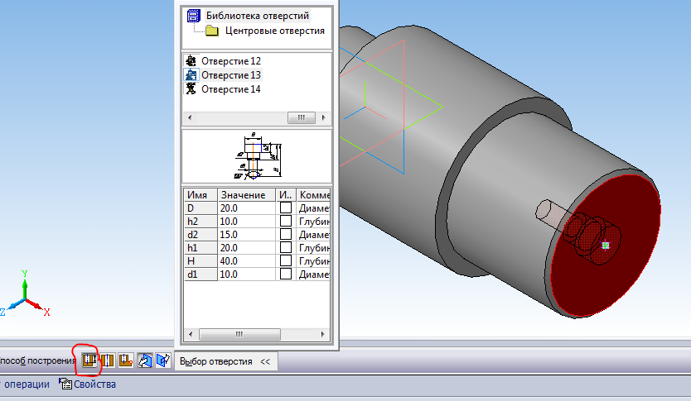The image size is (691, 401).
Task: Click the fifth blue direction icon in build toolbar
Action: [162, 360]
